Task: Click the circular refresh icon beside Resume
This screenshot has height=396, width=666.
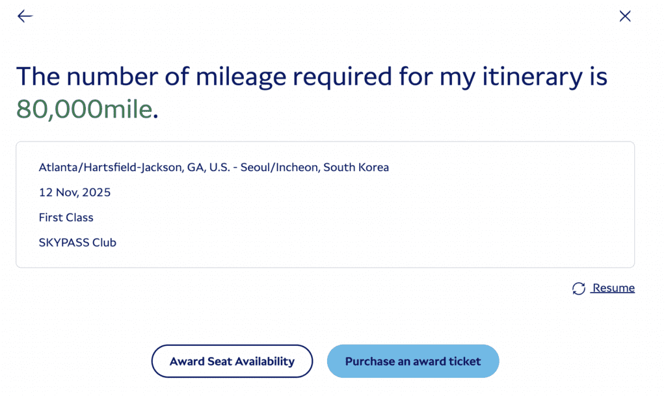Action: (579, 289)
